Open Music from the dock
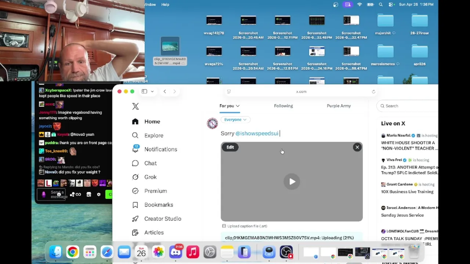The width and height of the screenshot is (470, 264). (193, 252)
